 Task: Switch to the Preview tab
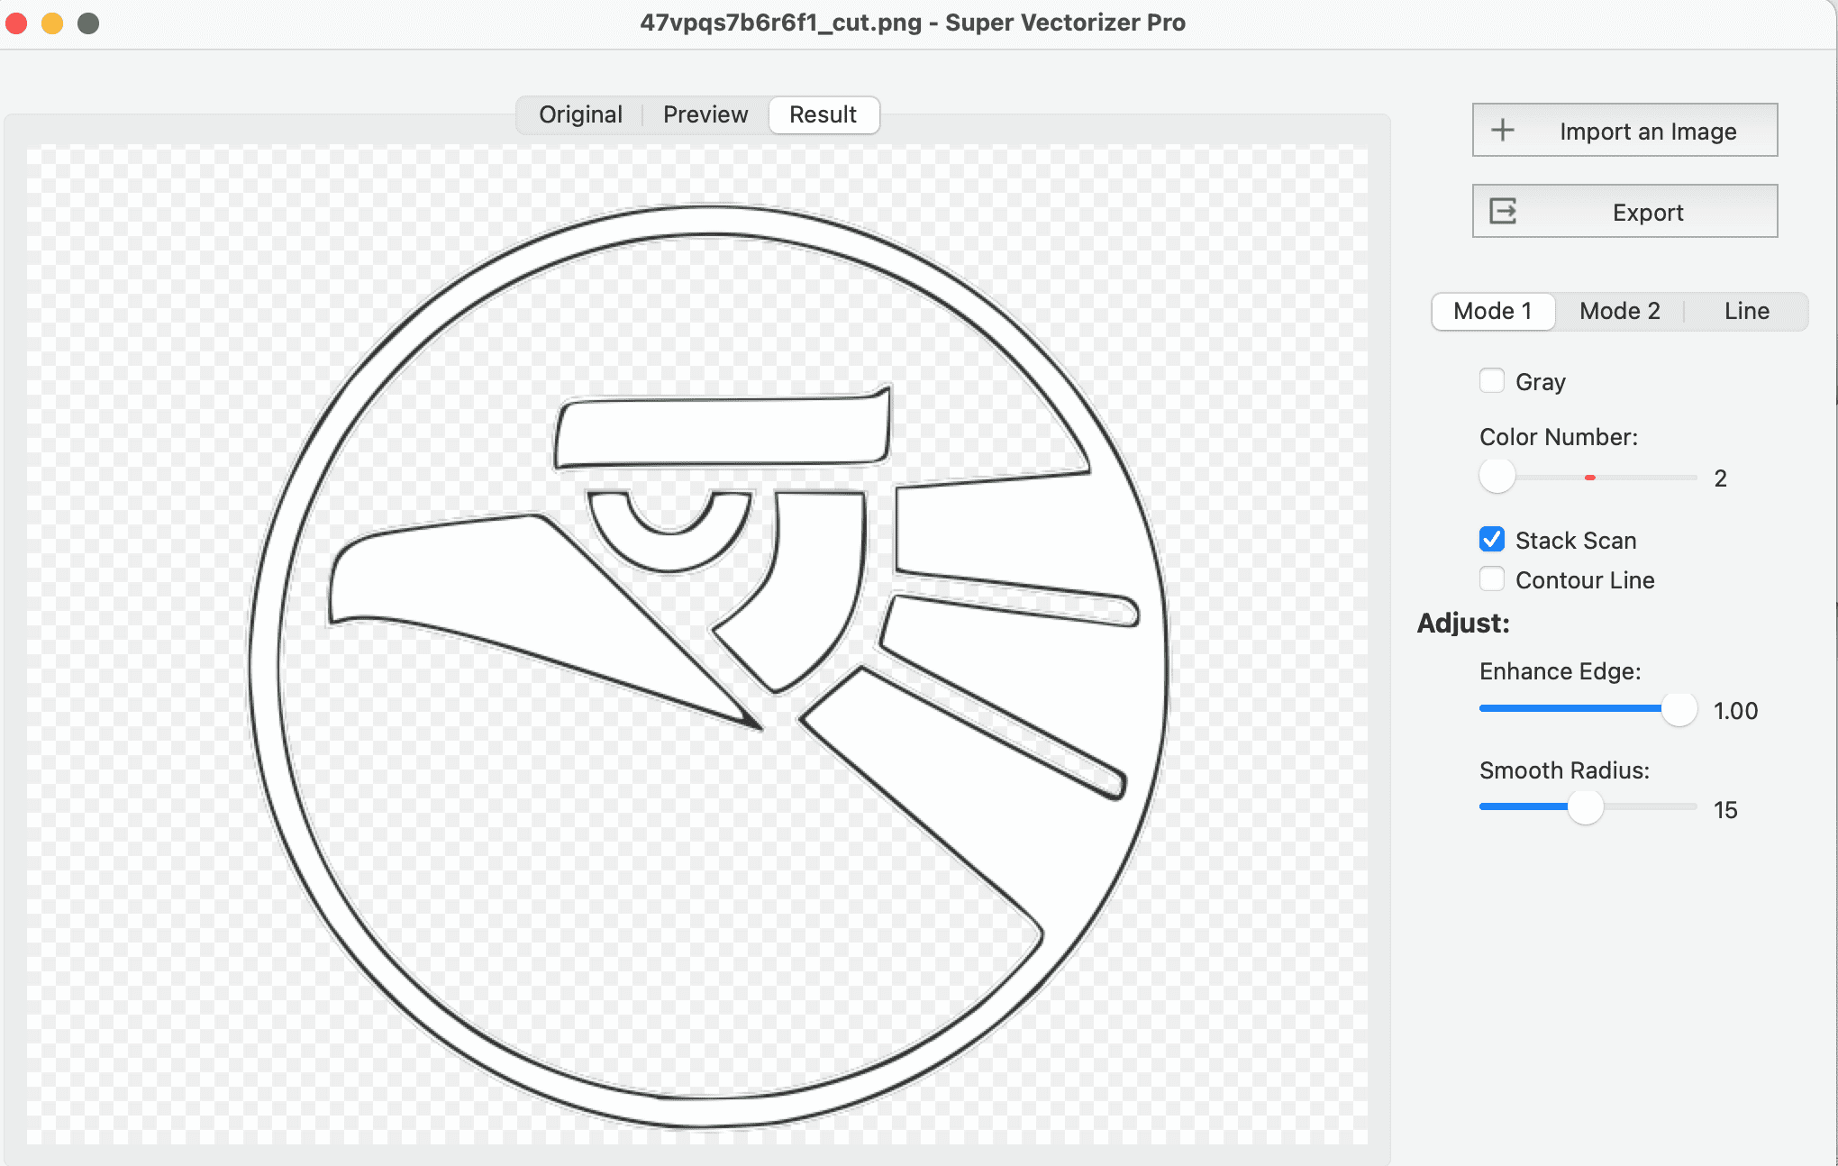pyautogui.click(x=705, y=114)
